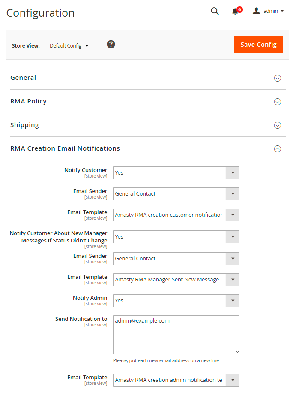Click the admin user avatar icon
Screen dimensions: 293x396
coord(256,11)
